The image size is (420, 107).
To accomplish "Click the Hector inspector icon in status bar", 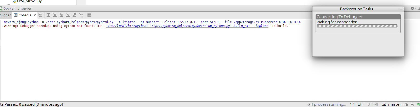I will click(x=413, y=104).
